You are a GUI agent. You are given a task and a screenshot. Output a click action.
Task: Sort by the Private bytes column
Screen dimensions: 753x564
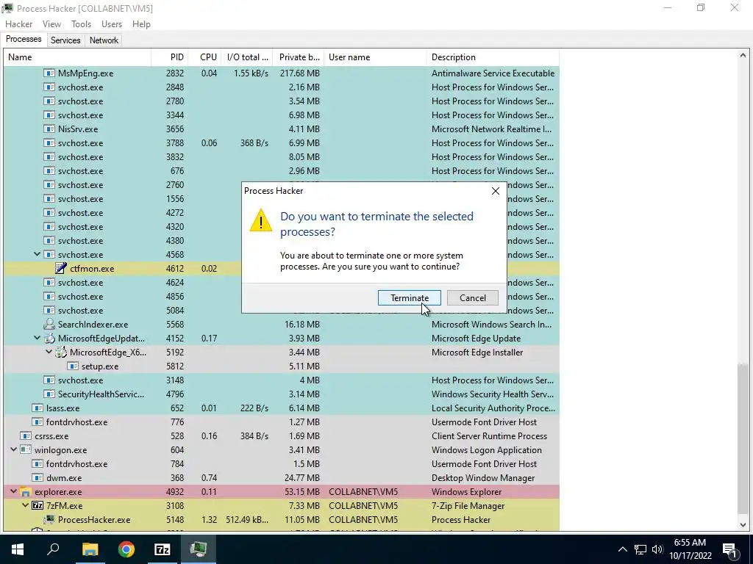pos(299,57)
